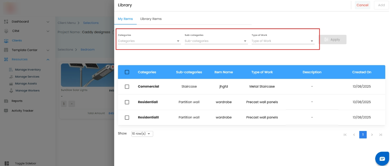Viewport: 390px width, 166px height.
Task: Go to the last page arrow
Action: coord(381,135)
